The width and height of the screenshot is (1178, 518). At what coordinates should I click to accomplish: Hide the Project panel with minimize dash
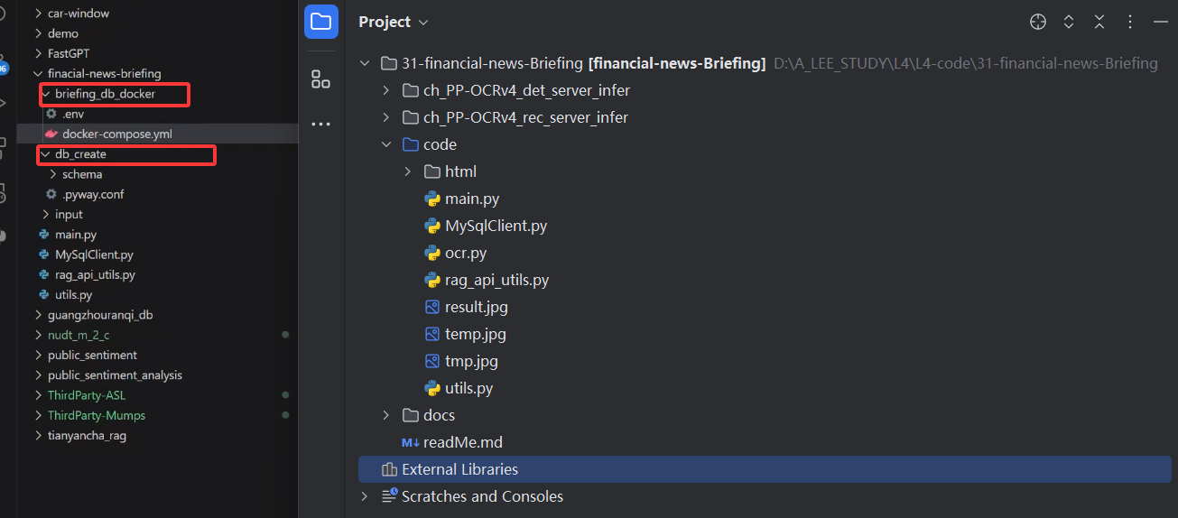(x=1161, y=22)
